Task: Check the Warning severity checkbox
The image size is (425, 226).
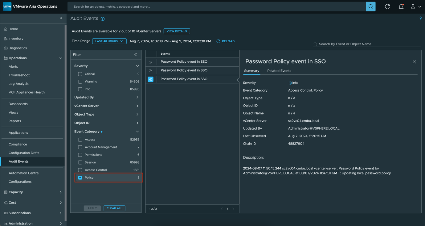Action: [x=80, y=82]
